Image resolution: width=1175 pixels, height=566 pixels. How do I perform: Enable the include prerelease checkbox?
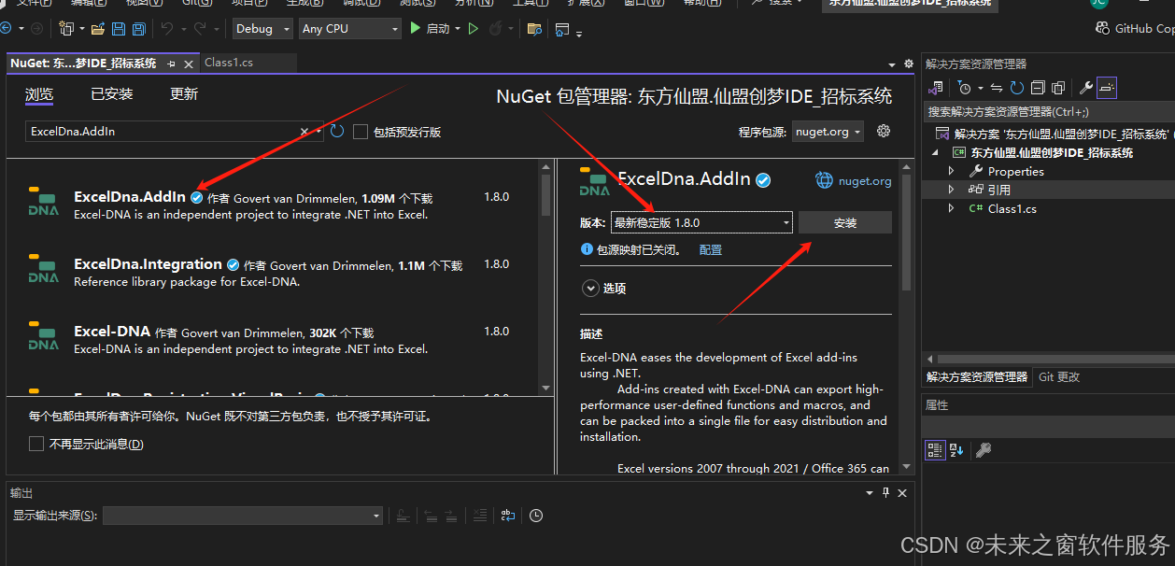tap(361, 132)
